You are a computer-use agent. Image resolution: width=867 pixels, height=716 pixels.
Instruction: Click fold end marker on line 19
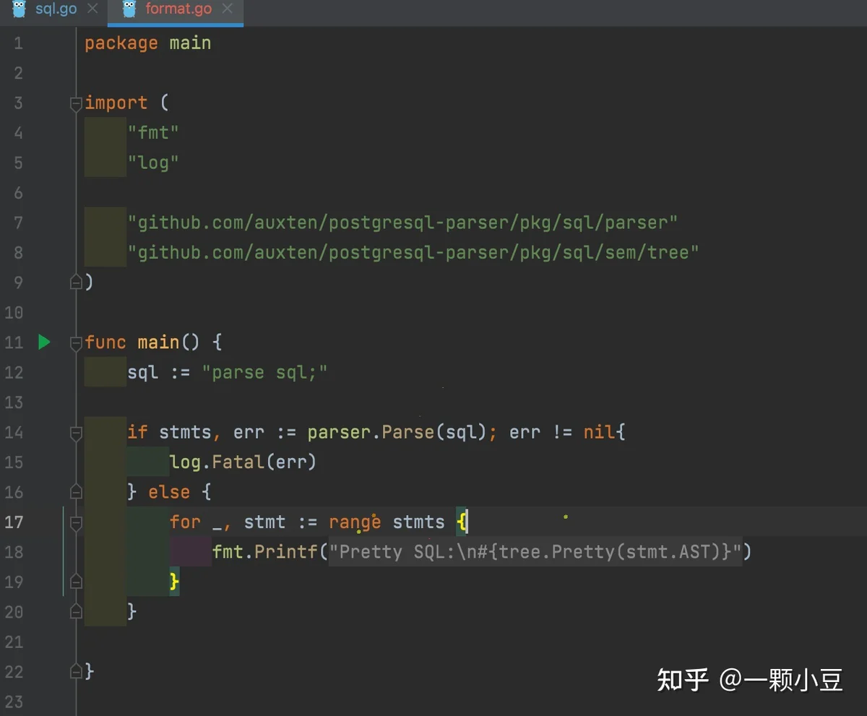point(76,582)
